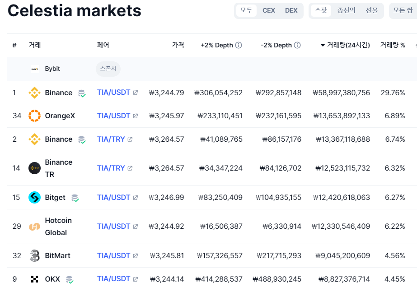417x287 pixels.
Task: Click the reserves badge in Binance TIA/TRY row 2
Action: point(82,140)
